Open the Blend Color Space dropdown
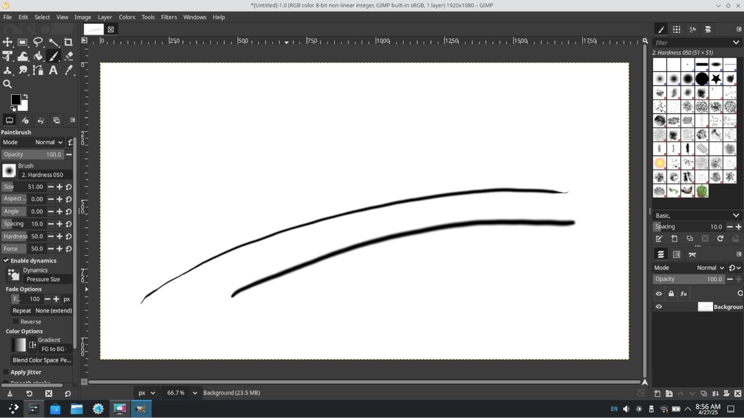Viewport: 744px width, 418px height. 42,360
